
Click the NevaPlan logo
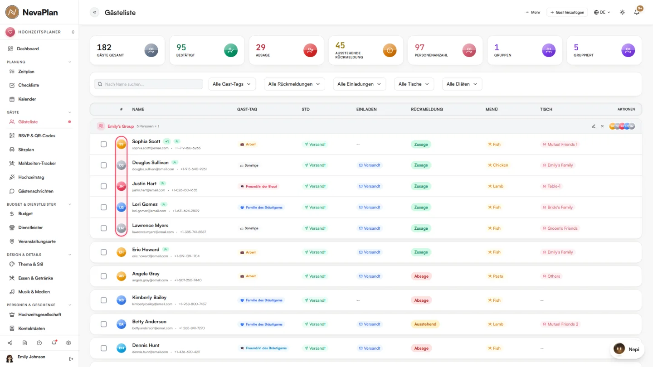click(32, 12)
